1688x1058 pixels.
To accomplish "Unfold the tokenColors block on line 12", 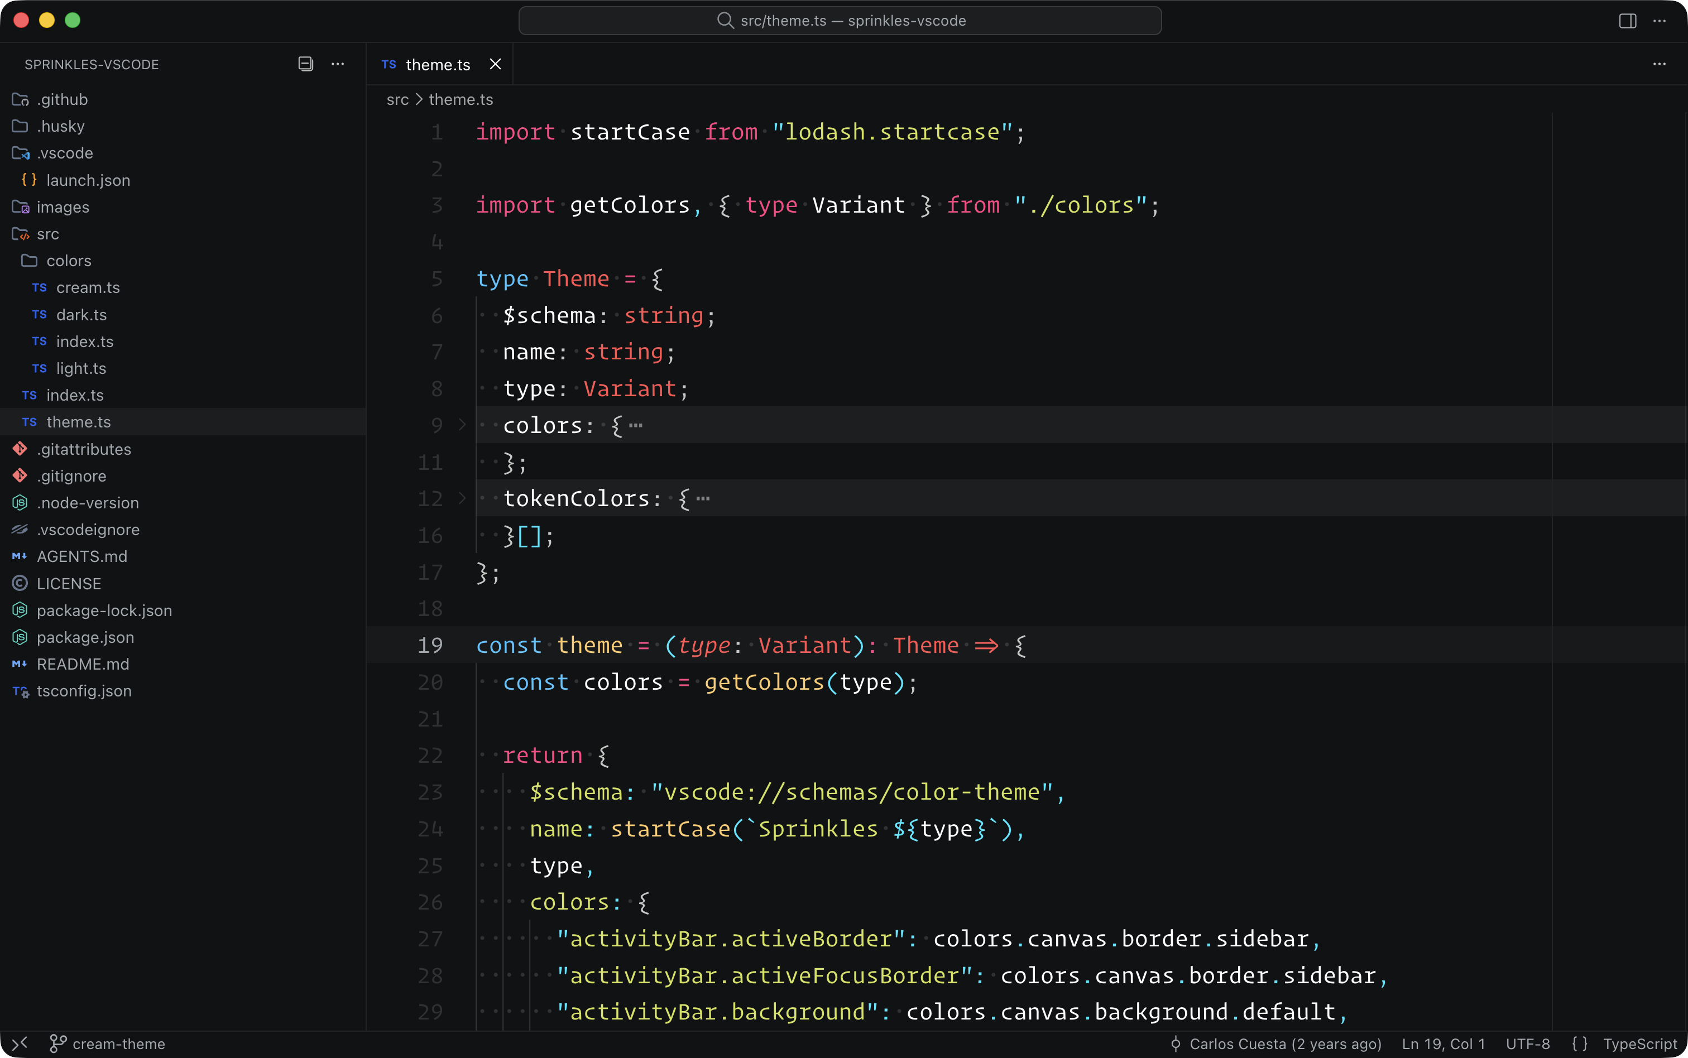I will point(462,498).
